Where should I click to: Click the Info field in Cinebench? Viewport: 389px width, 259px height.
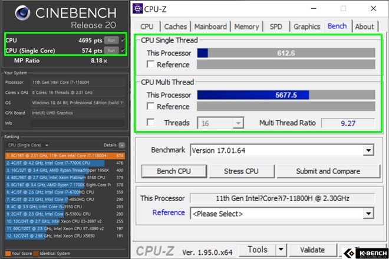point(77,123)
